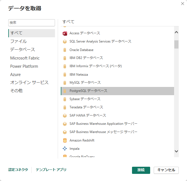Switch to the Azure category
This screenshot has width=187, height=181.
pos(32,74)
